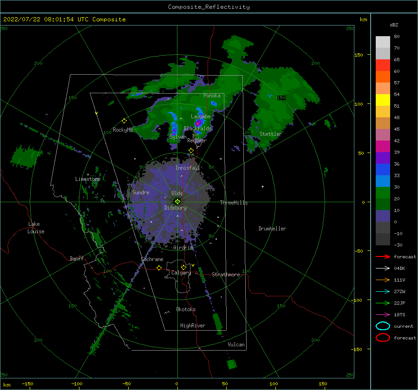Click the blue 36 dBZ color swatch
Image resolution: width=418 pixels, height=390 pixels.
tap(383, 169)
